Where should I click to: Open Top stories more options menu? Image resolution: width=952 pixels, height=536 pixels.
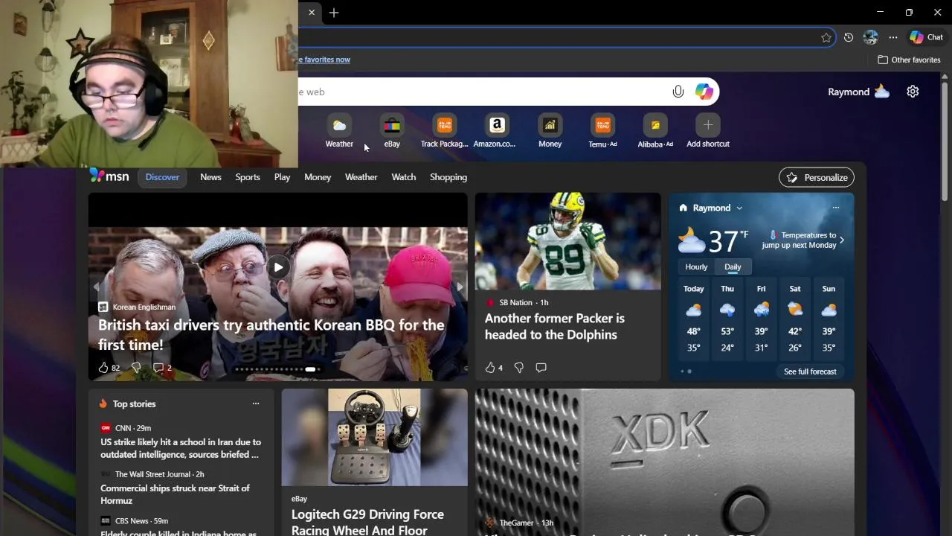256,403
